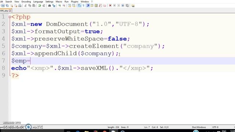Open the Settings menu

(x=49, y=1)
